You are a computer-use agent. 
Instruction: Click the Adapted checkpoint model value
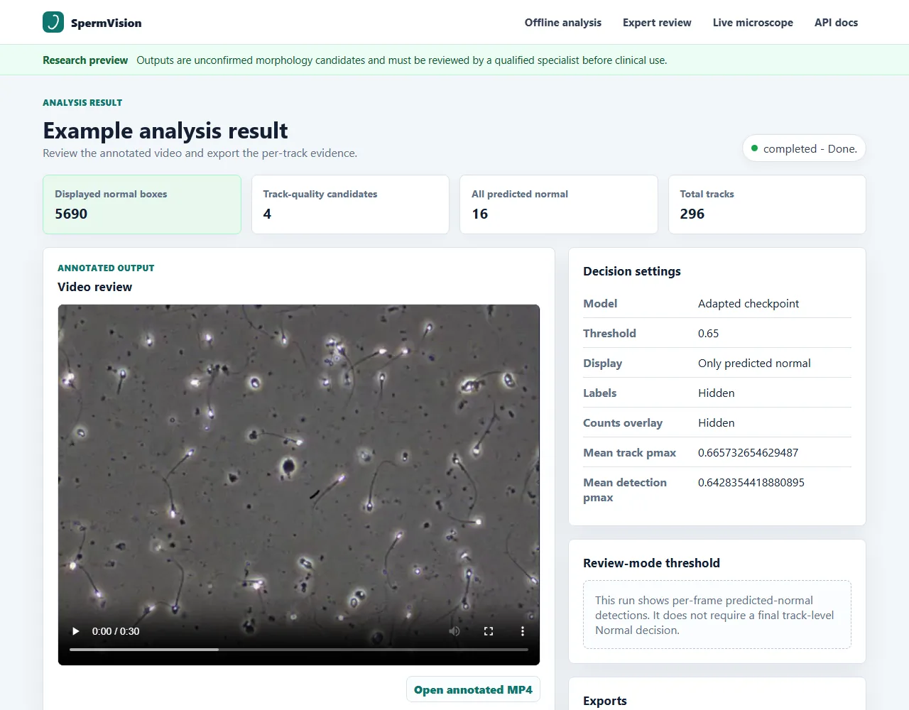749,303
